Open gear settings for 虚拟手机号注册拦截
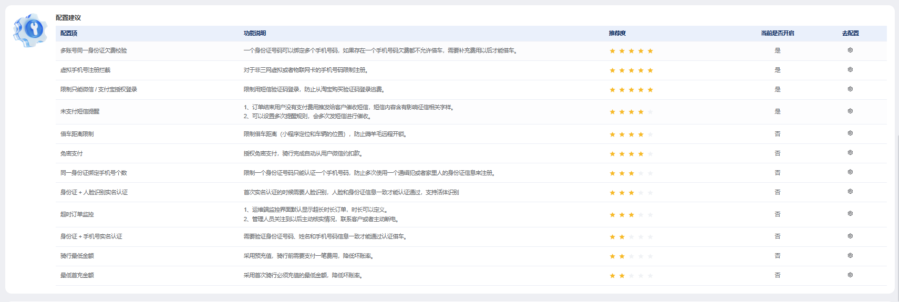The height and width of the screenshot is (302, 899). point(850,70)
